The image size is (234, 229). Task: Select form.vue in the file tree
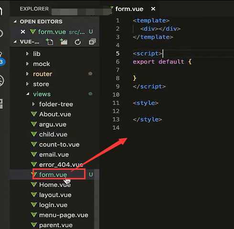tap(53, 175)
